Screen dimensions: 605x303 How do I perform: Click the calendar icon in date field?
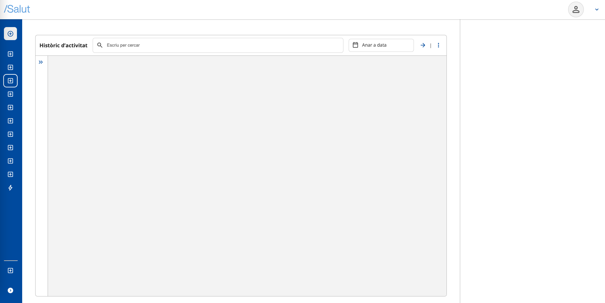pyautogui.click(x=355, y=45)
